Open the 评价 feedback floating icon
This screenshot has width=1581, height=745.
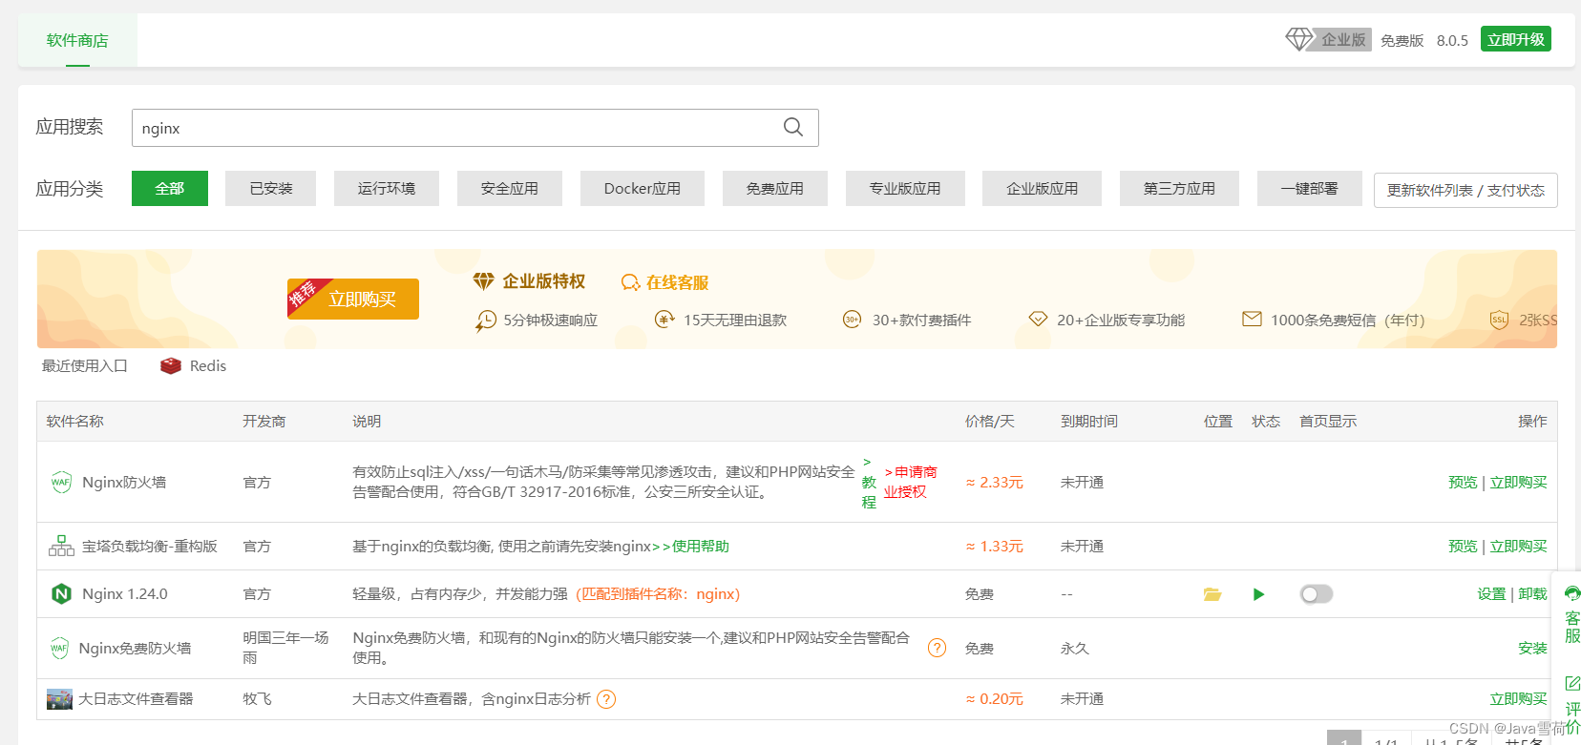tap(1572, 683)
